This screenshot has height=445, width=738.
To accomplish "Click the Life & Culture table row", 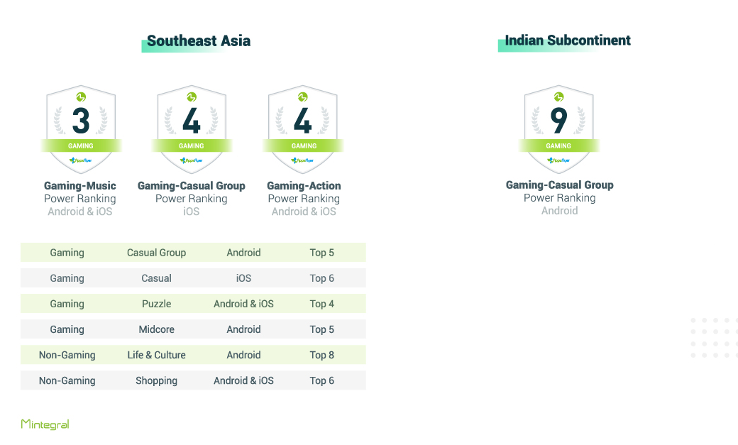I will 193,355.
